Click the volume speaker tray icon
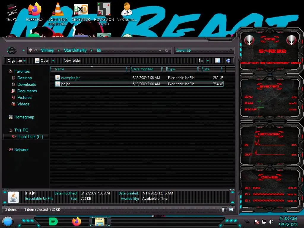Viewport: 304px width, 228px height. point(271,222)
